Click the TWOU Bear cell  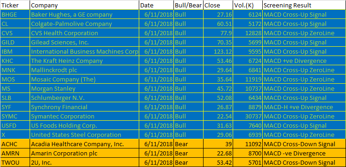(x=189, y=162)
